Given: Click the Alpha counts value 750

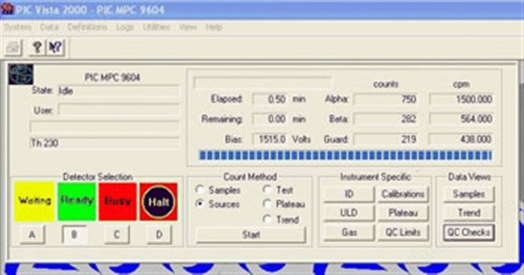Looking at the screenshot, I should coord(386,100).
